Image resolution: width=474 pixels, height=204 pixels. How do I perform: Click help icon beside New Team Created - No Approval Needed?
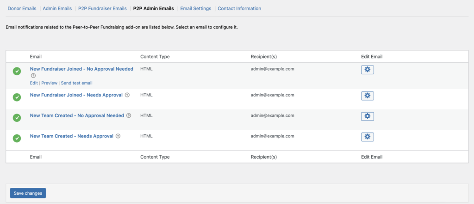129,115
